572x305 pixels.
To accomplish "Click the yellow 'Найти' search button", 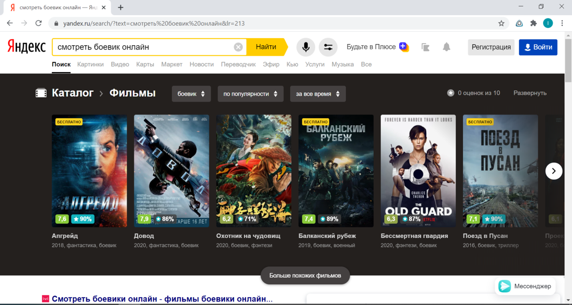I will 267,47.
